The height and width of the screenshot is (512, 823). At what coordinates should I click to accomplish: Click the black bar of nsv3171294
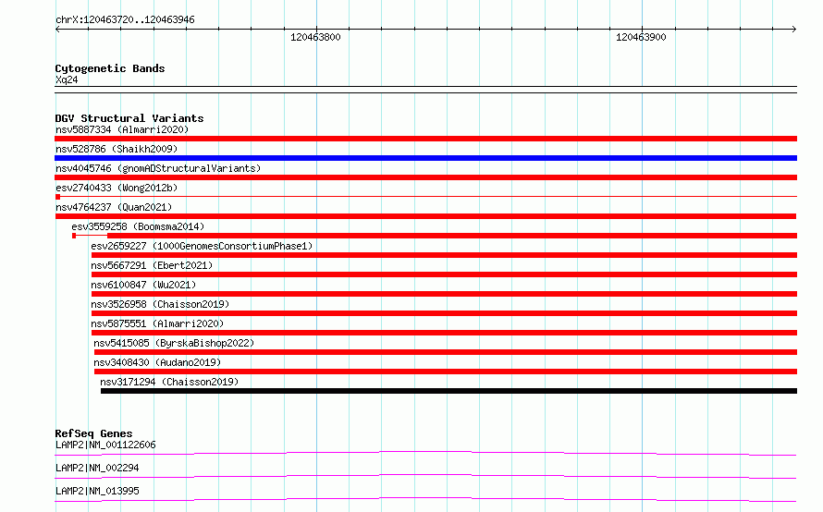[x=448, y=391]
